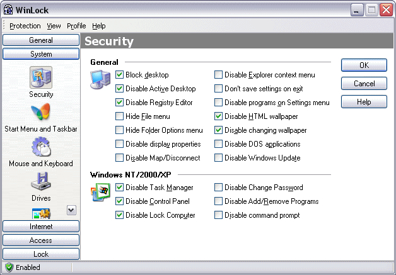
Task: Expand the Internet sidebar section
Action: click(x=41, y=226)
